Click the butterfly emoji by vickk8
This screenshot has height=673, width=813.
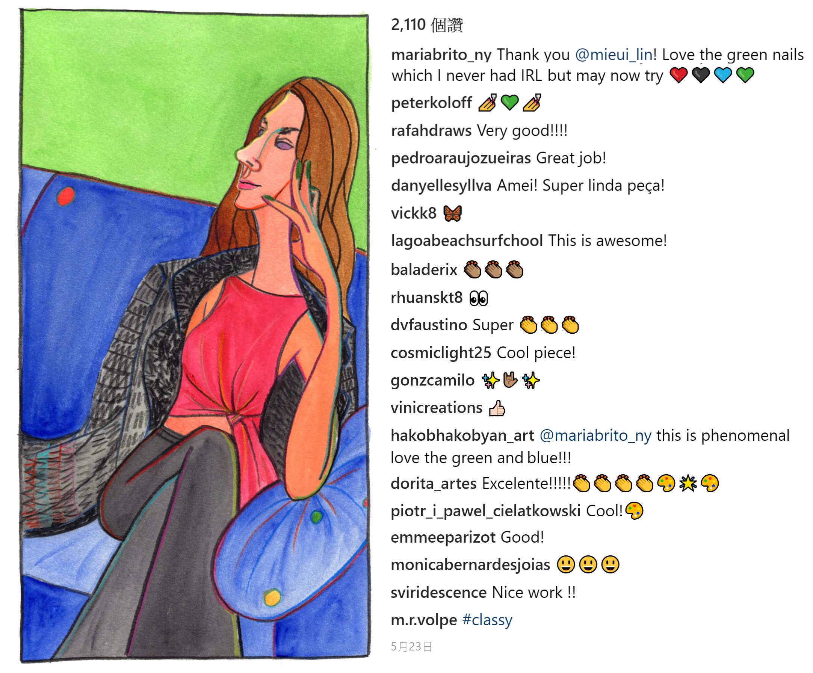pyautogui.click(x=453, y=213)
